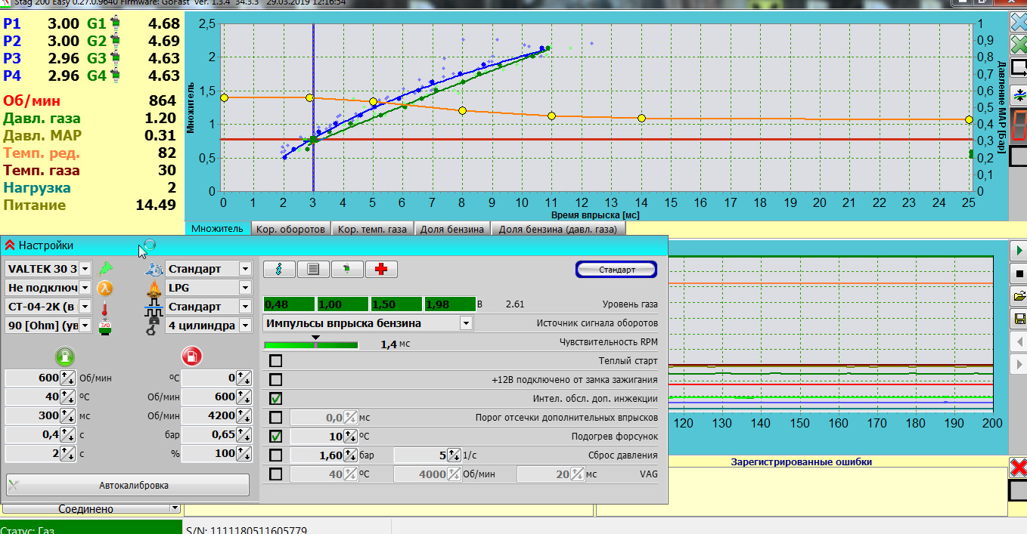Switch to the Кор. темп. газа tab
This screenshot has height=534, width=1027.
pyautogui.click(x=372, y=229)
